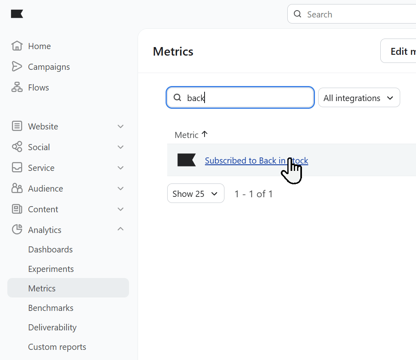Open the Show 25 page size dropdown
The image size is (416, 360).
(x=196, y=194)
